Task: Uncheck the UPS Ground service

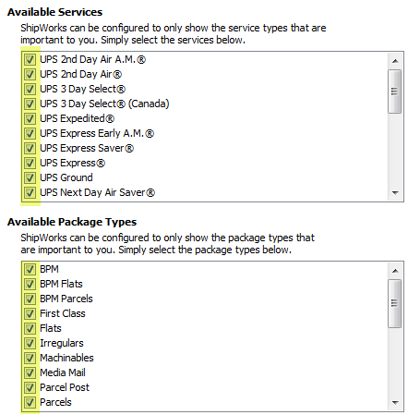Action: point(30,177)
